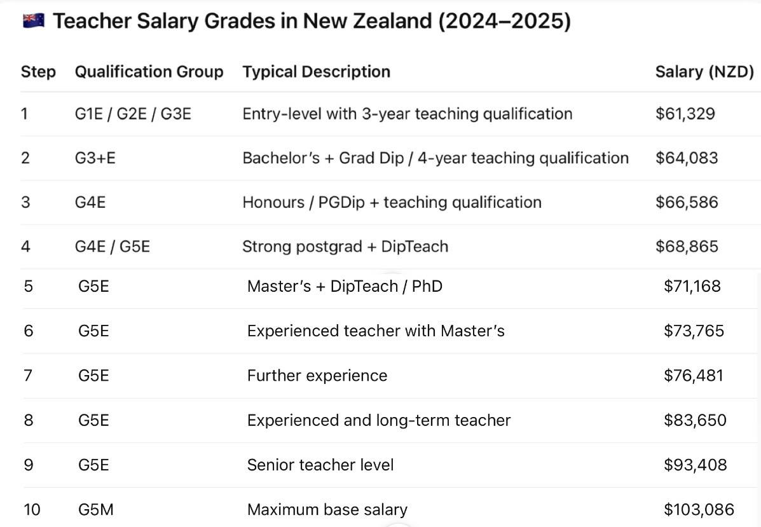Select the $73,765 salary cell
Screen dimensions: 761x527
[694, 331]
